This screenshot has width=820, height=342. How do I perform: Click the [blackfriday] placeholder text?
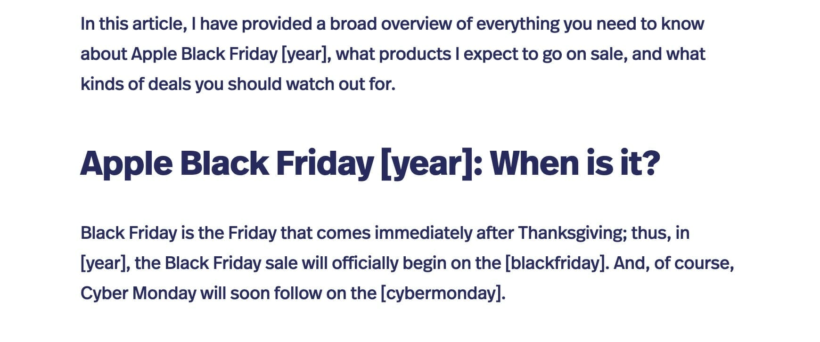(554, 263)
